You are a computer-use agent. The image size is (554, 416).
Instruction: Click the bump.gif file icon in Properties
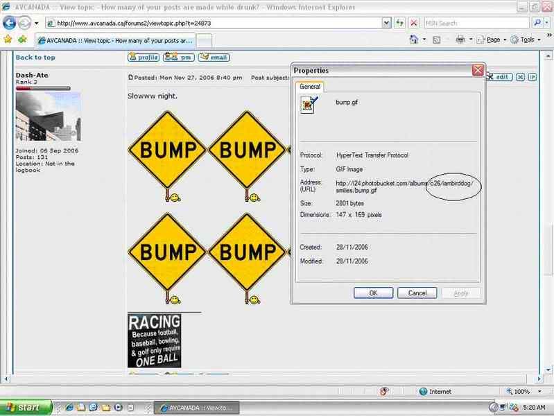309,104
